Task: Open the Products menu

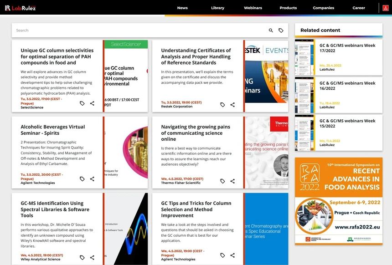Action: point(288,8)
